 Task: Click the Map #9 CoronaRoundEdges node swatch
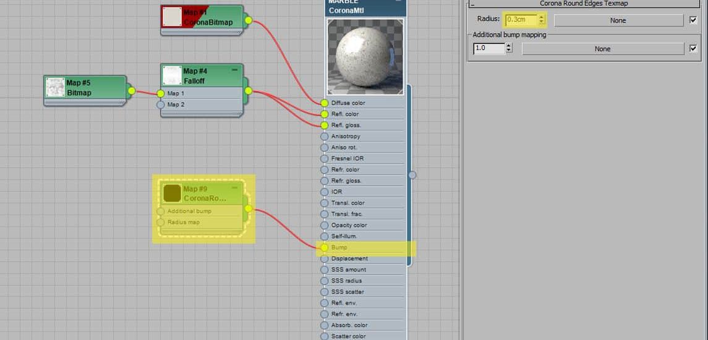pyautogui.click(x=172, y=193)
